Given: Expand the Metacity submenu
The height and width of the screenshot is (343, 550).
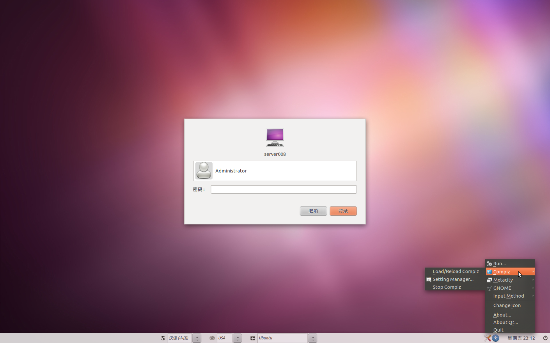Looking at the screenshot, I should click(x=510, y=280).
